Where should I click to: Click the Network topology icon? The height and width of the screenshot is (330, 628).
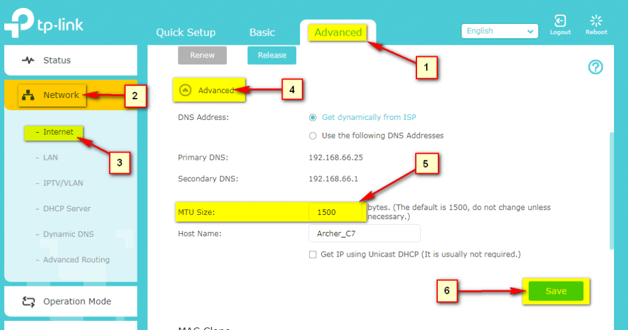coord(28,96)
